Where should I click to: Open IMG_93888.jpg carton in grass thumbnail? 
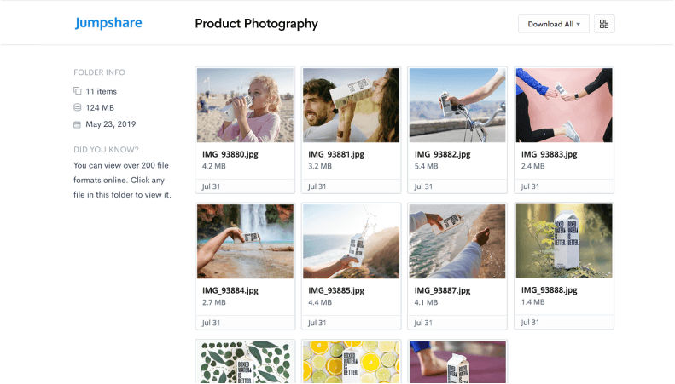(564, 241)
